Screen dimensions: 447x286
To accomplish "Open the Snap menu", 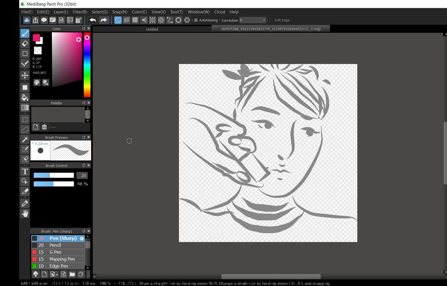I will pos(120,12).
